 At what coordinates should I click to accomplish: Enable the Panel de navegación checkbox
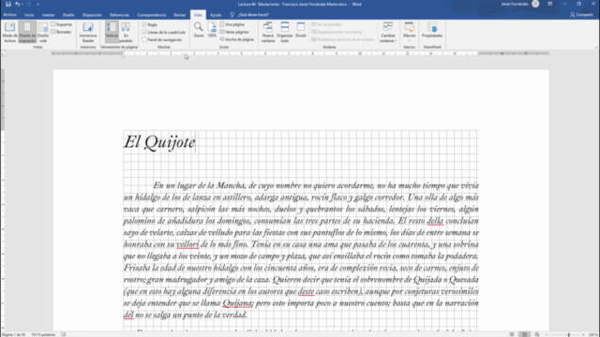click(144, 39)
